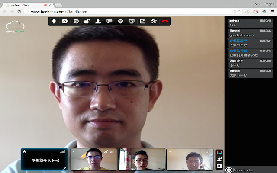Screen dimensions: 277x173
Task: Mute the microphone in the call toolbar
Action: [x=54, y=21]
